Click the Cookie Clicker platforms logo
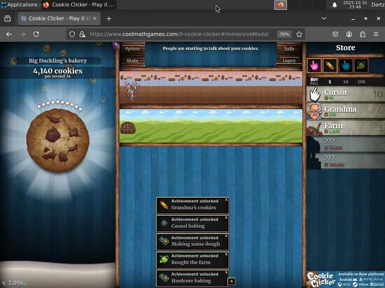Viewport: 385px width, 288px height. 321,280
